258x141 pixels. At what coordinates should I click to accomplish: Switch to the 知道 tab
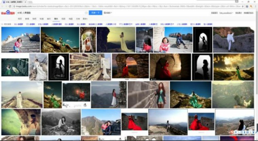pyautogui.click(x=41, y=19)
